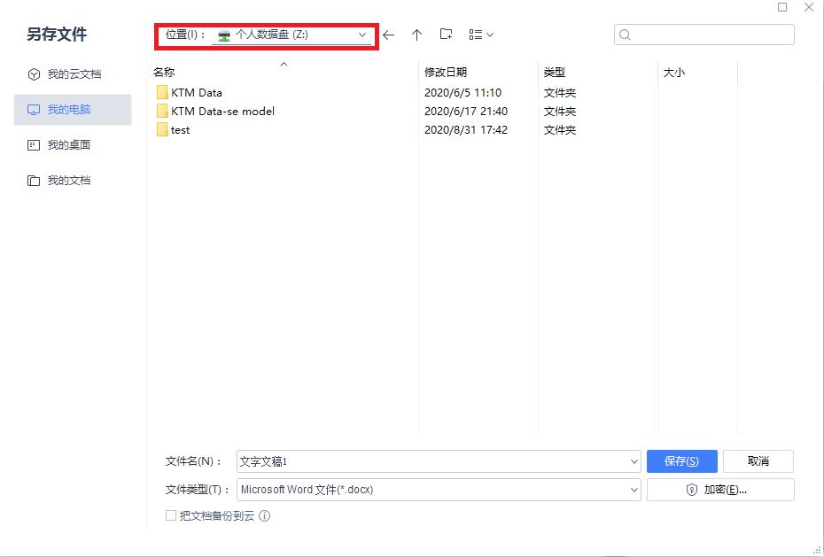Viewport: 824px width, 557px height.
Task: Click the 我的云文档 cube icon
Action: tap(34, 74)
